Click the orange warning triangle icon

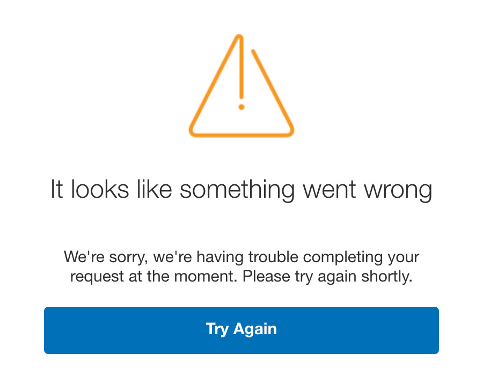point(241,86)
